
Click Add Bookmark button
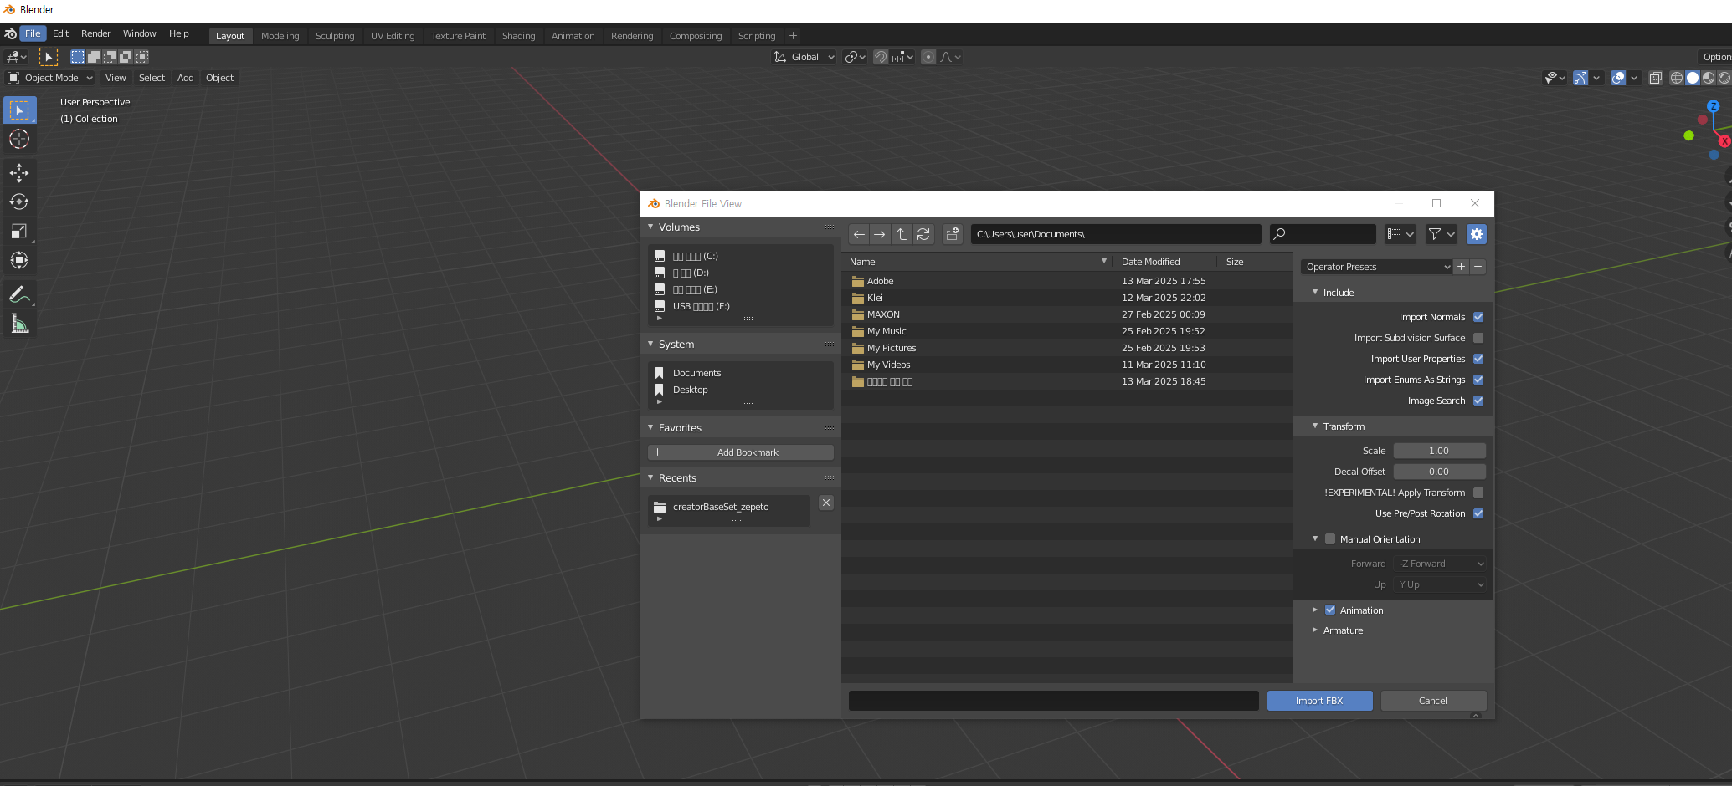[x=741, y=452]
